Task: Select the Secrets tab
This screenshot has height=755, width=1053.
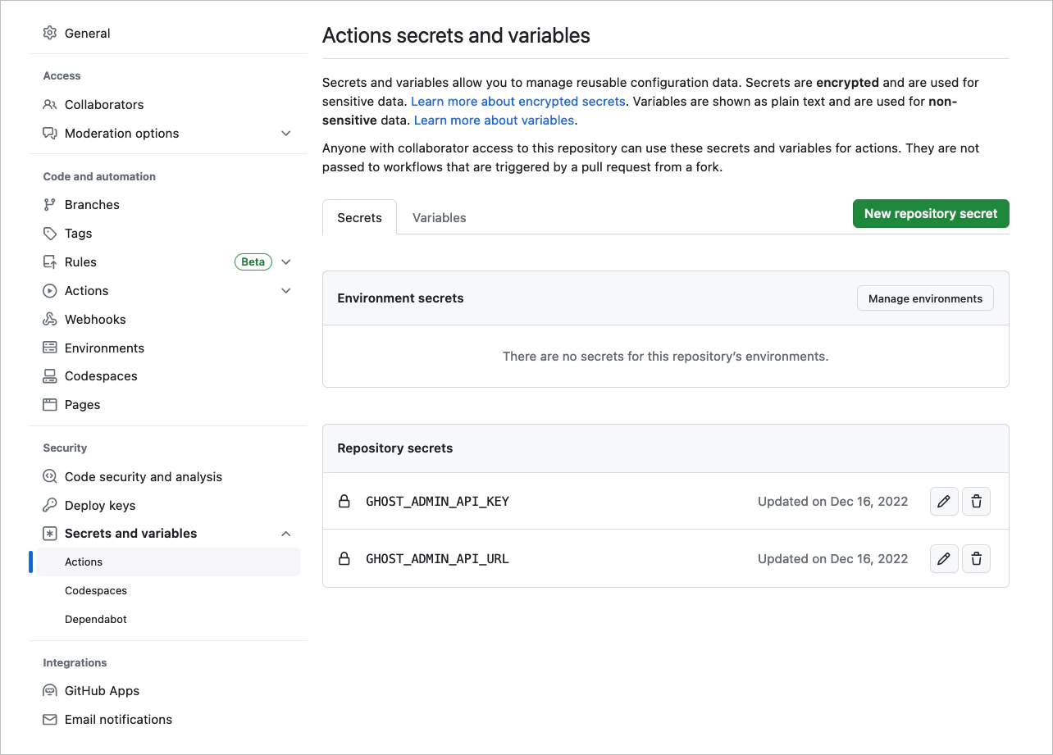Action: (x=359, y=218)
